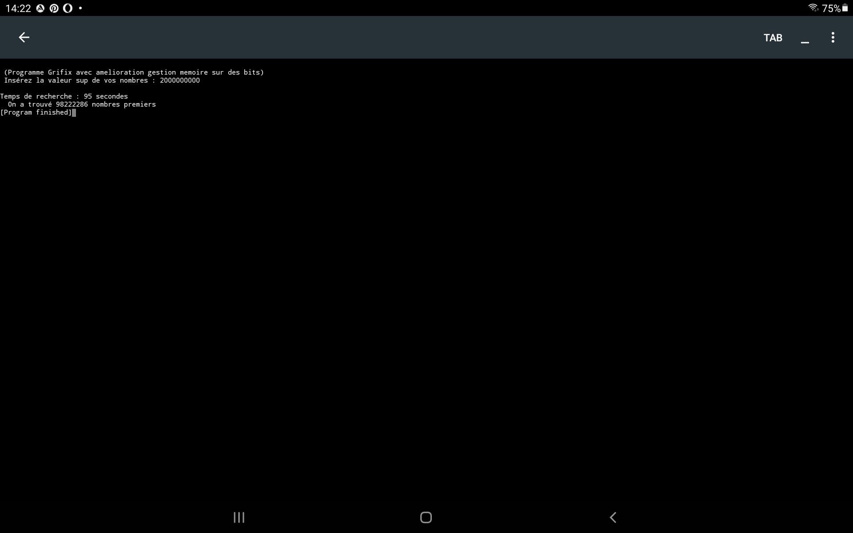This screenshot has height=533, width=853.
Task: Tap the Wi-Fi status icon
Action: point(813,8)
